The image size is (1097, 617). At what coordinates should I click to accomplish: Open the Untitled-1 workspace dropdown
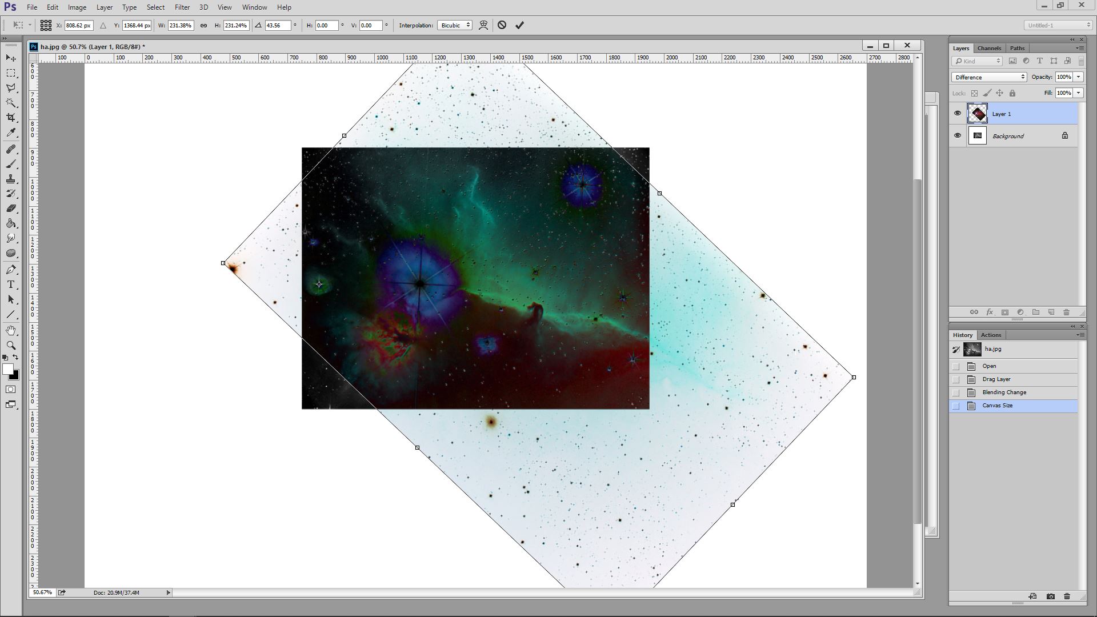tap(1058, 25)
